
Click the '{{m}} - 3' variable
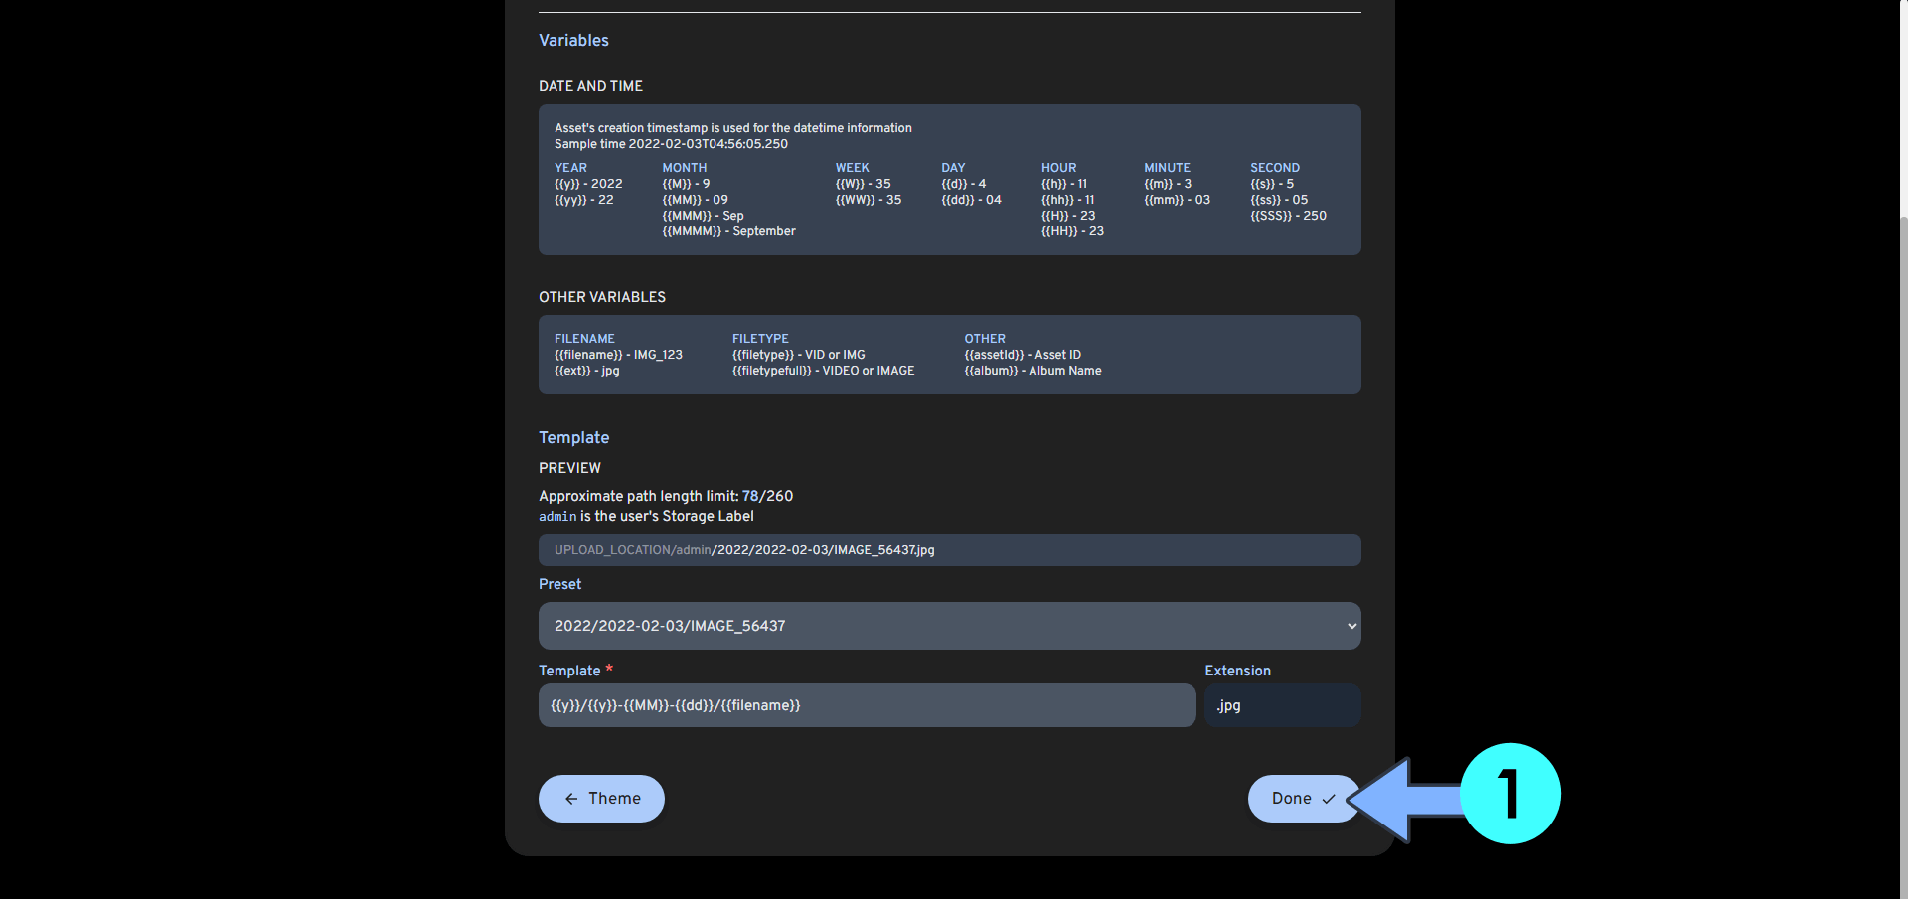[x=1168, y=184]
